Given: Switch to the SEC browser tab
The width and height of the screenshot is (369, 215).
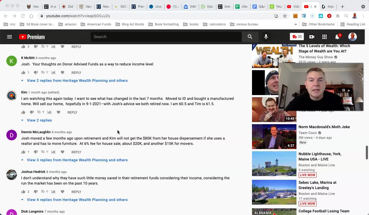Looking at the screenshot, I should pos(120,6).
